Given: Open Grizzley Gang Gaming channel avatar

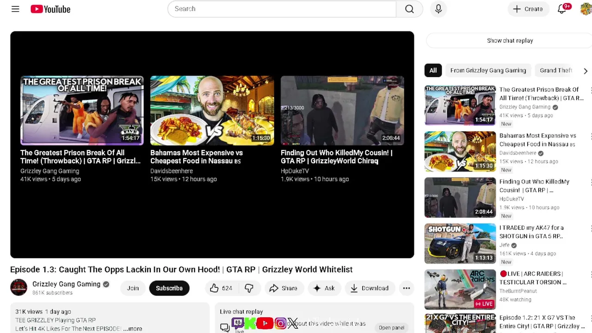Looking at the screenshot, I should (18, 287).
